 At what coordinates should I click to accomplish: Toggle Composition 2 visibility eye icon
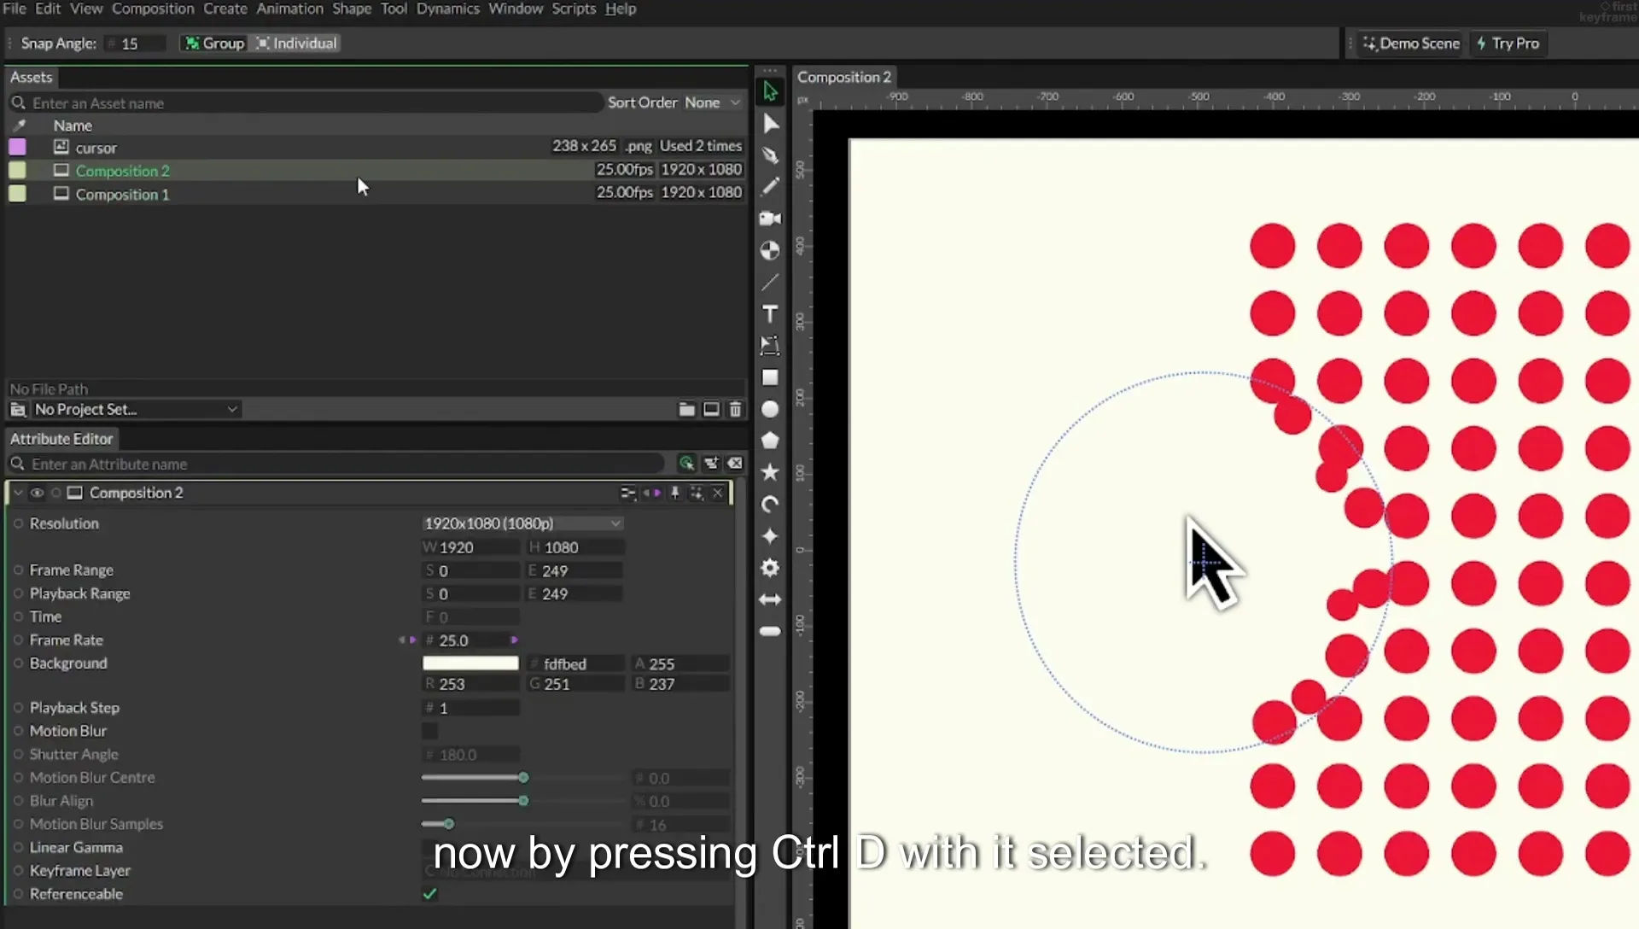click(37, 493)
